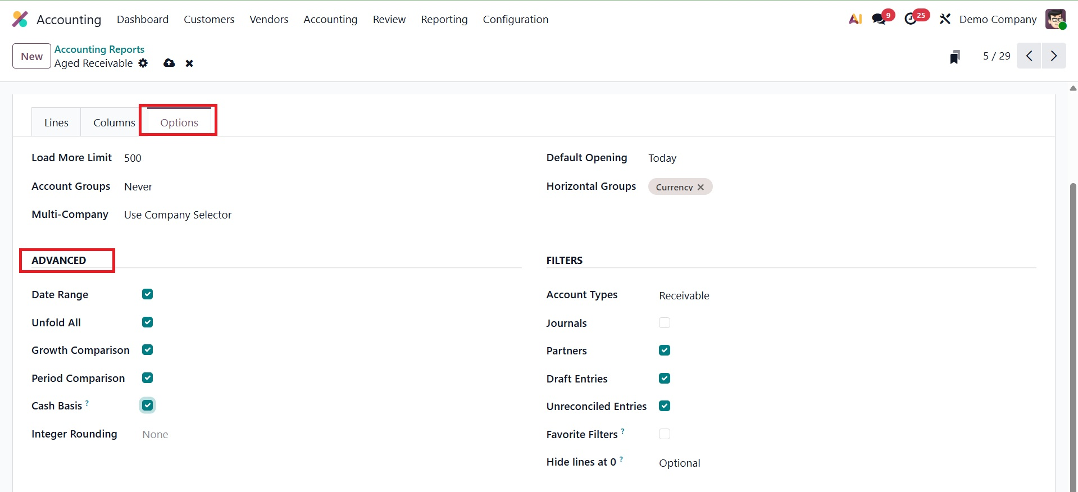Click the cloud upload save icon
The height and width of the screenshot is (492, 1078).
tap(169, 63)
